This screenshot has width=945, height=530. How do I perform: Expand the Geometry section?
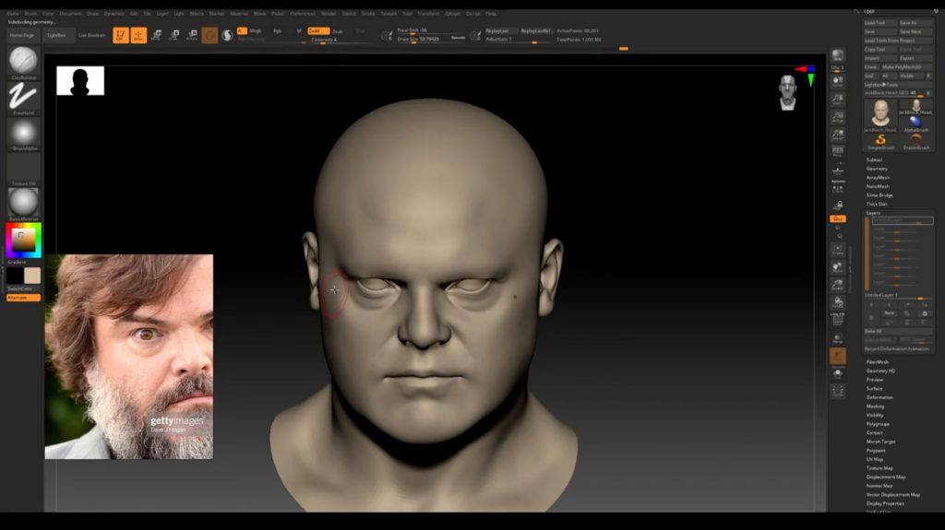click(877, 169)
